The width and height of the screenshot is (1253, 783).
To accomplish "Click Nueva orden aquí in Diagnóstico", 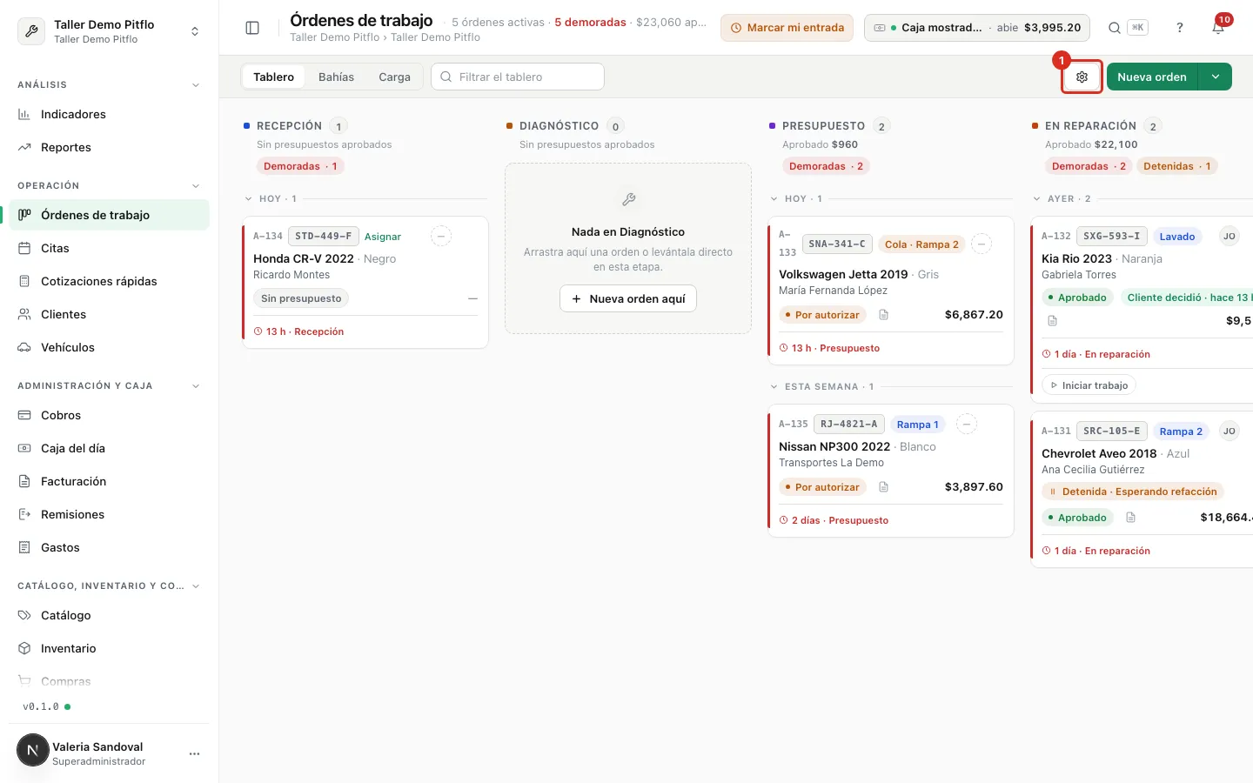I will (x=628, y=298).
